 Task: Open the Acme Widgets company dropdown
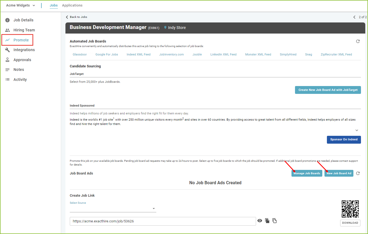[x=21, y=5]
